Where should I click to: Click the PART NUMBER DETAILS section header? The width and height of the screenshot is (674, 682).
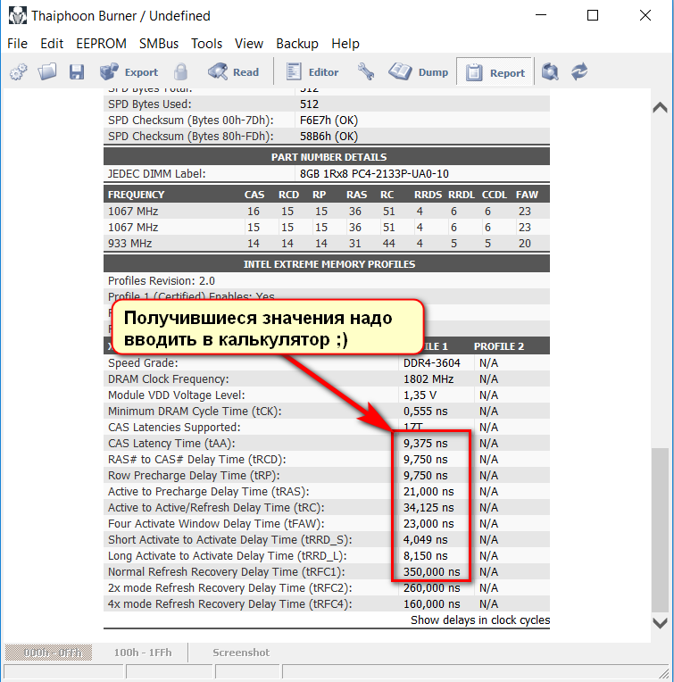(329, 157)
